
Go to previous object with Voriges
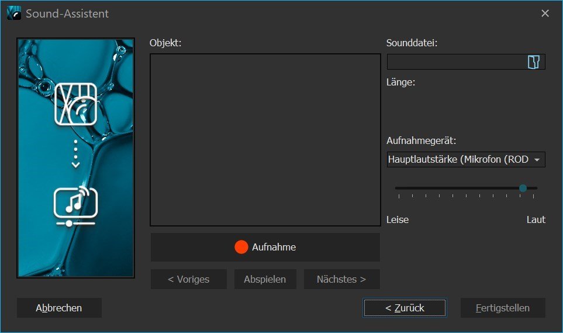click(188, 279)
